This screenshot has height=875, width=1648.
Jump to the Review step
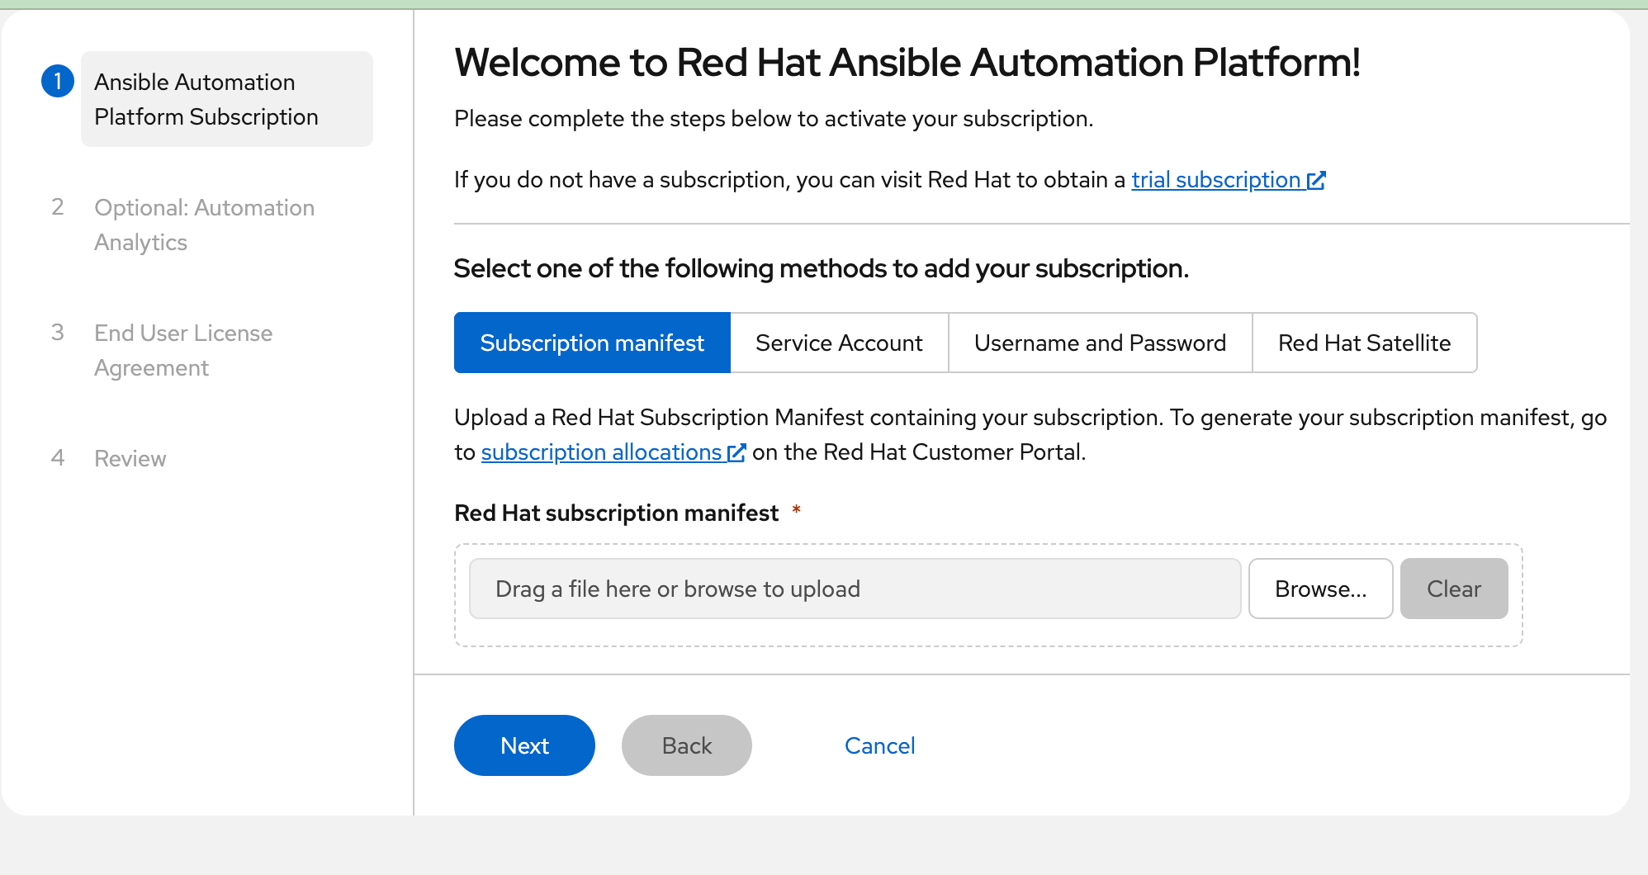130,458
